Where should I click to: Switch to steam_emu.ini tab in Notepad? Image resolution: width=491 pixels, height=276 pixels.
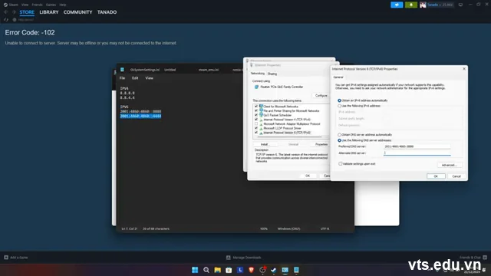[x=209, y=70]
